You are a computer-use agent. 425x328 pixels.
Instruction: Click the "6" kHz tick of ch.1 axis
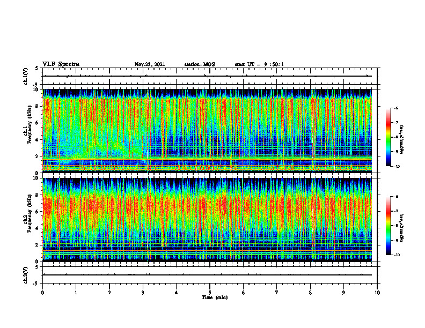tap(37, 123)
